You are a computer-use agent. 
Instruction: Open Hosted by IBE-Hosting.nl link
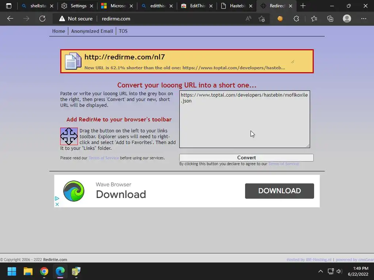coord(309,260)
